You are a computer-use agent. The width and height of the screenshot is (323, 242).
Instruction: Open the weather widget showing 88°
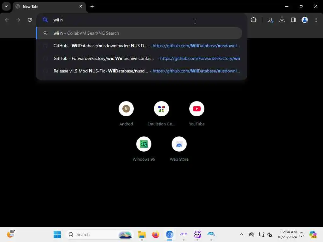tap(11, 234)
